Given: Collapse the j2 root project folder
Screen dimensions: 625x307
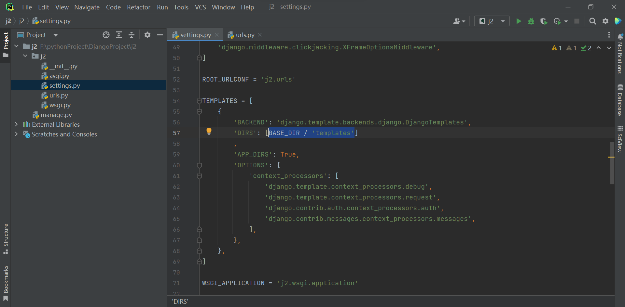Looking at the screenshot, I should click(16, 46).
